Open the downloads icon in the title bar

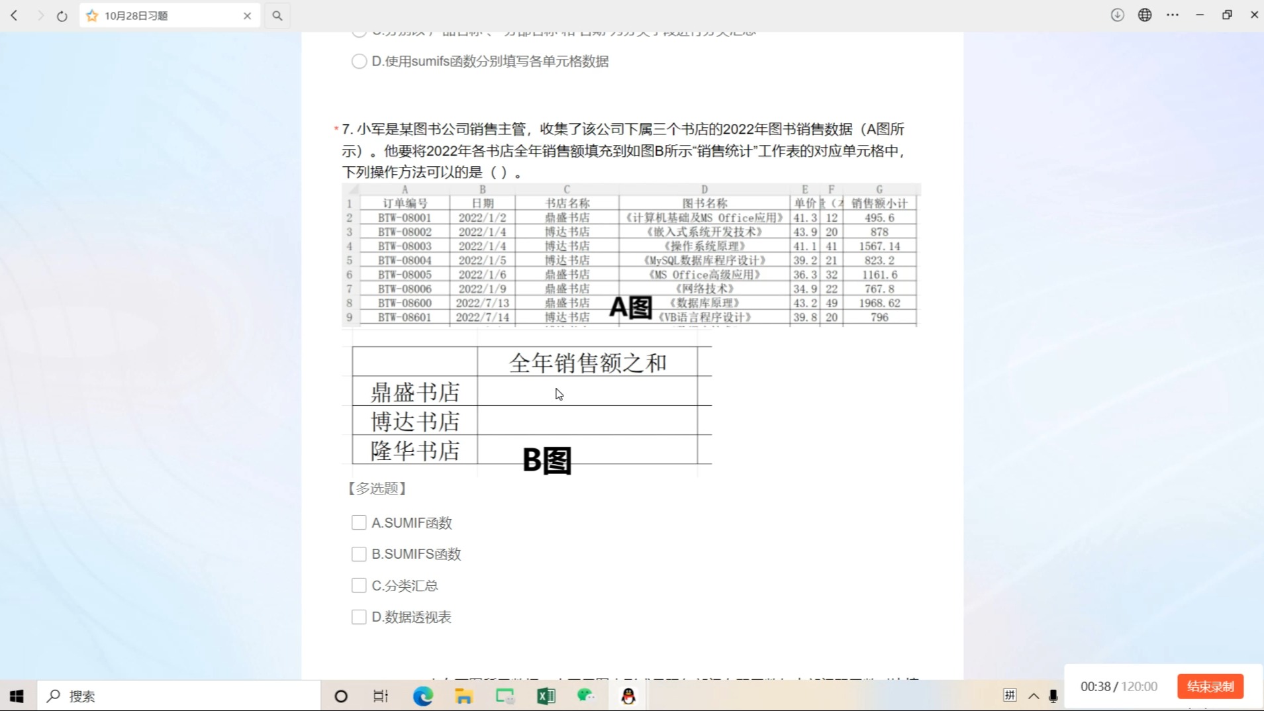point(1118,15)
